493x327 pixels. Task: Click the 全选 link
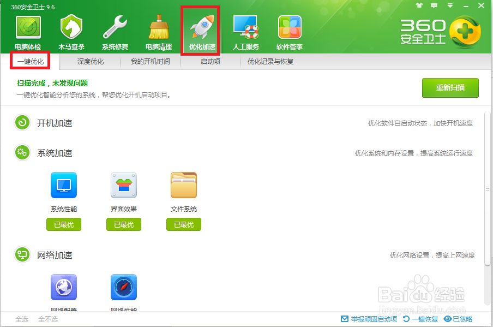[x=22, y=319]
